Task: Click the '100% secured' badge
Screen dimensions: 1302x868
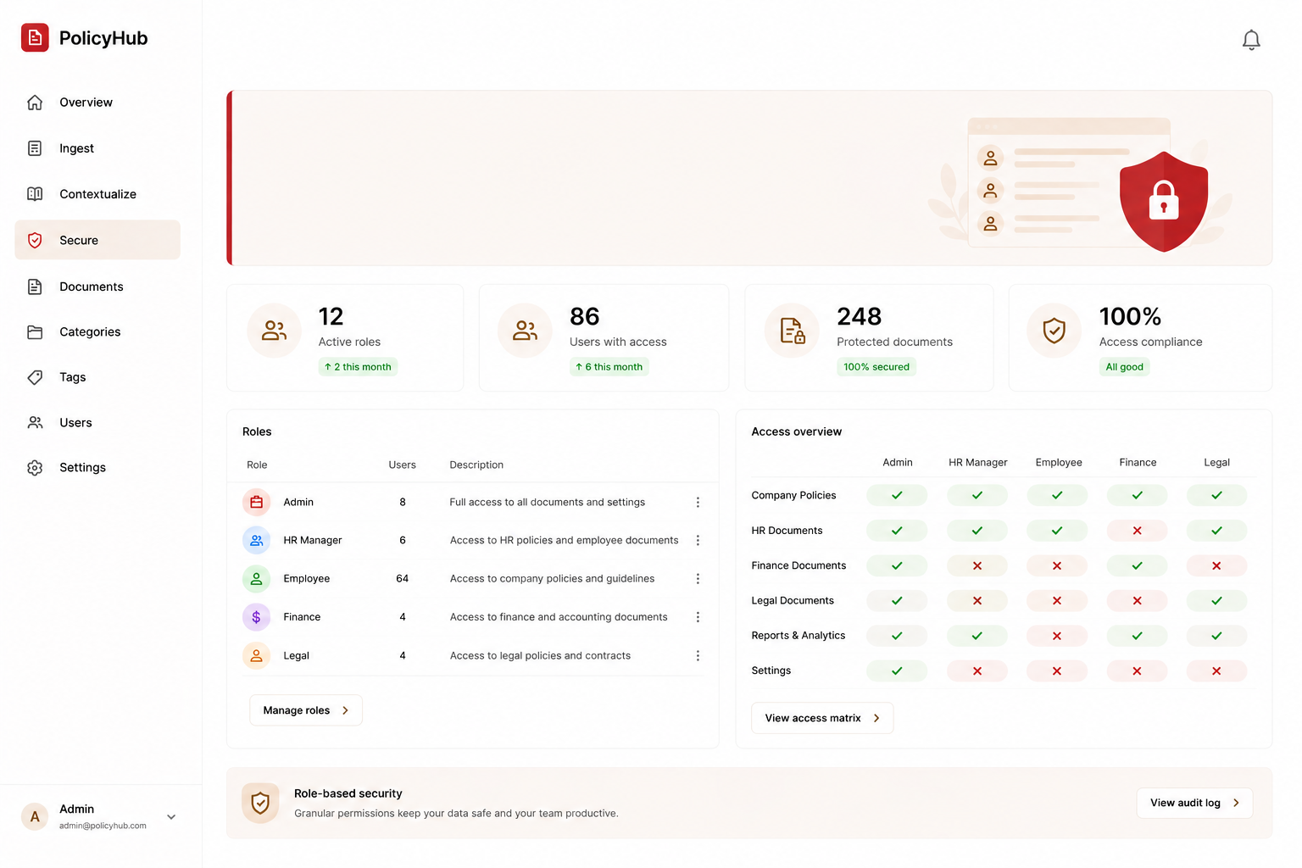Action: point(876,367)
